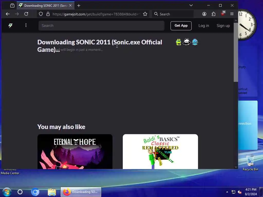Click the Get App button

(181, 26)
